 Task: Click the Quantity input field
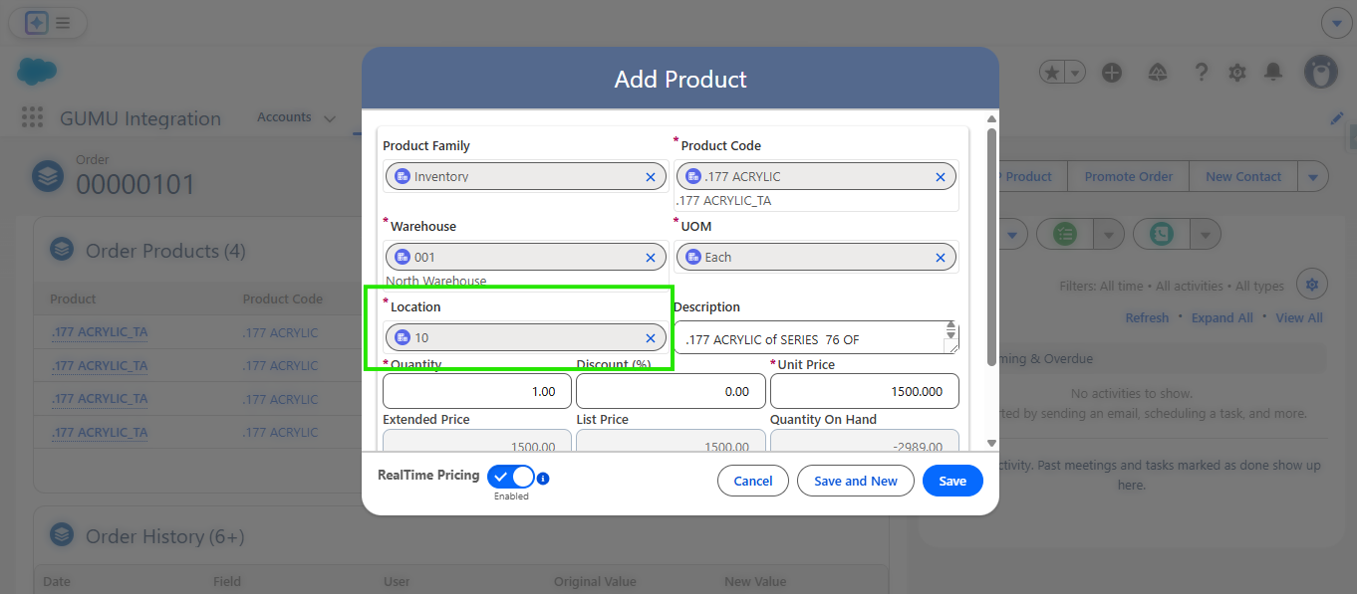pos(477,391)
